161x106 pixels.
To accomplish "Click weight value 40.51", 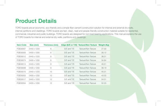I will [104, 64].
